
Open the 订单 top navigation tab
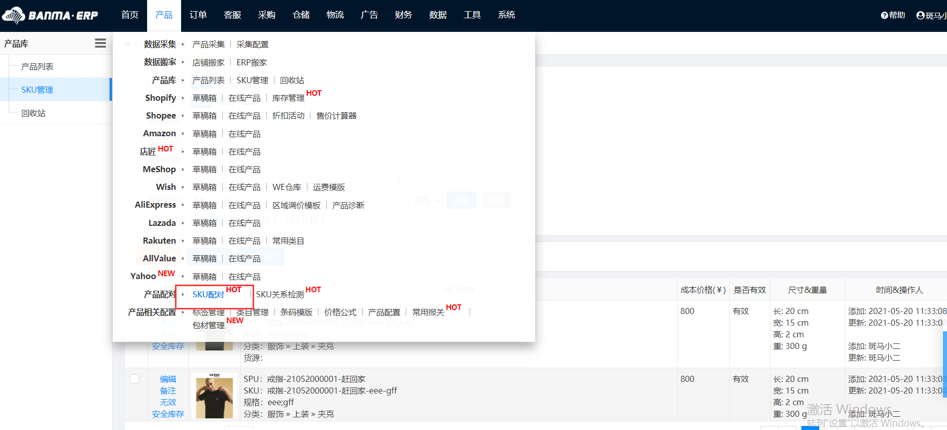pyautogui.click(x=198, y=15)
